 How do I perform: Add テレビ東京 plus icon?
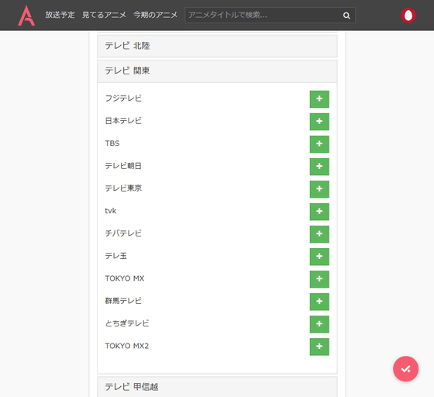coord(319,189)
